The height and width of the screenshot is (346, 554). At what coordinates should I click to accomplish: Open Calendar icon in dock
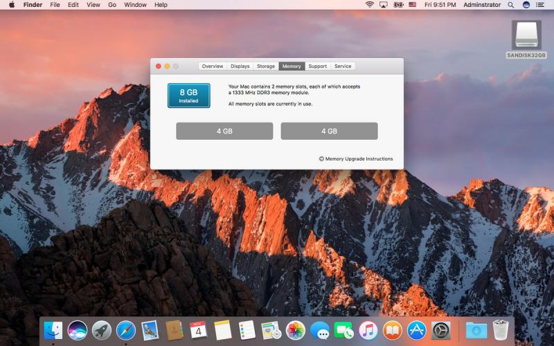click(198, 331)
